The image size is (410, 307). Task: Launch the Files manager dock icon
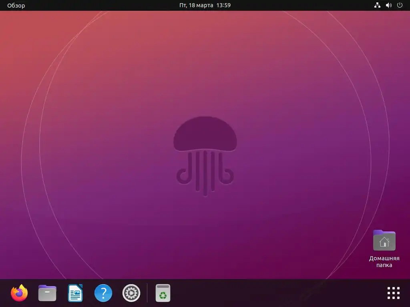point(47,293)
